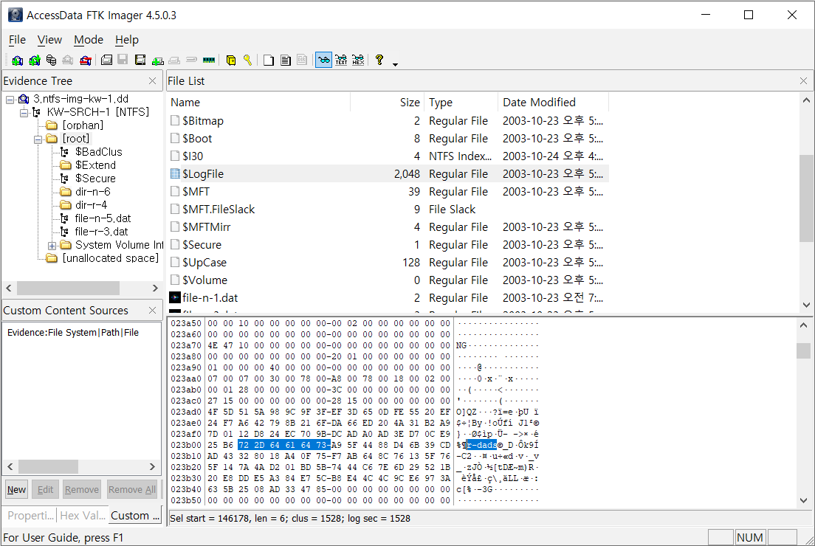Click the Export Files blank page icon
Image resolution: width=815 pixels, height=546 pixels.
[x=268, y=61]
